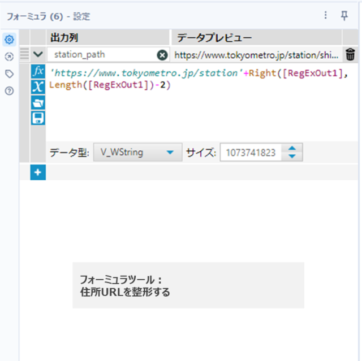The image size is (362, 361).
Task: Save the expression with disk icon
Action: coord(38,118)
